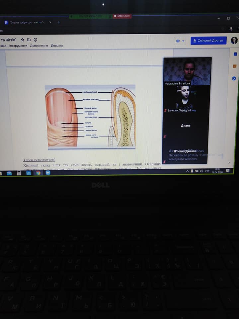Click the Google account avatar

click(234, 40)
